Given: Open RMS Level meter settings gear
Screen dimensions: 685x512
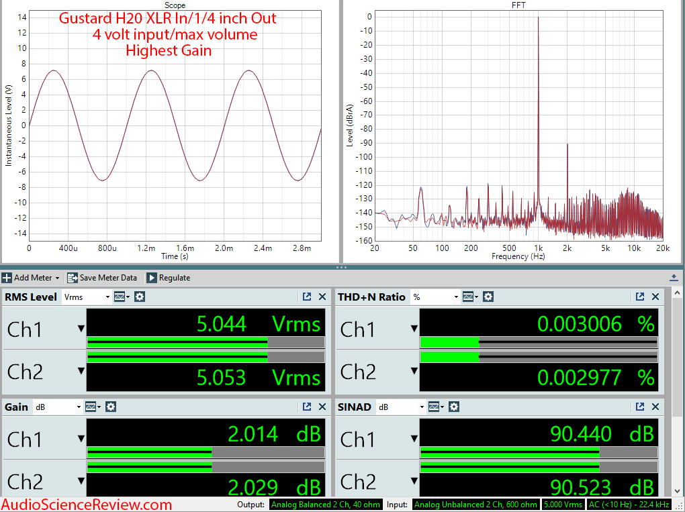Looking at the screenshot, I should click(x=140, y=297).
